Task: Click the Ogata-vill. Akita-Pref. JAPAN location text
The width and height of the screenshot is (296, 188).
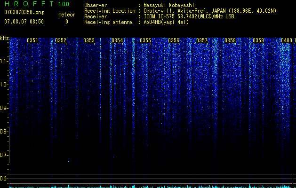Action: pyautogui.click(x=210, y=11)
